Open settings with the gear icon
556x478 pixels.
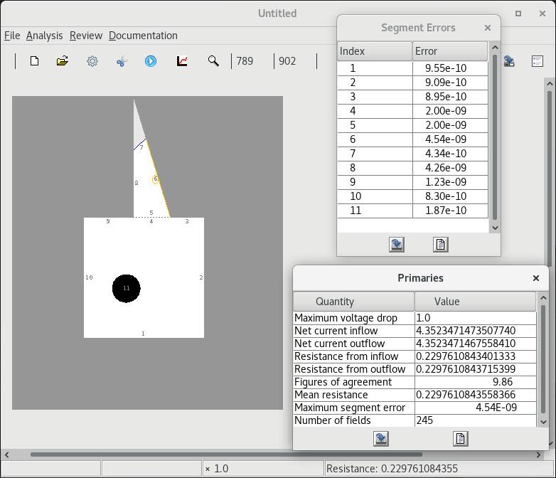[92, 61]
